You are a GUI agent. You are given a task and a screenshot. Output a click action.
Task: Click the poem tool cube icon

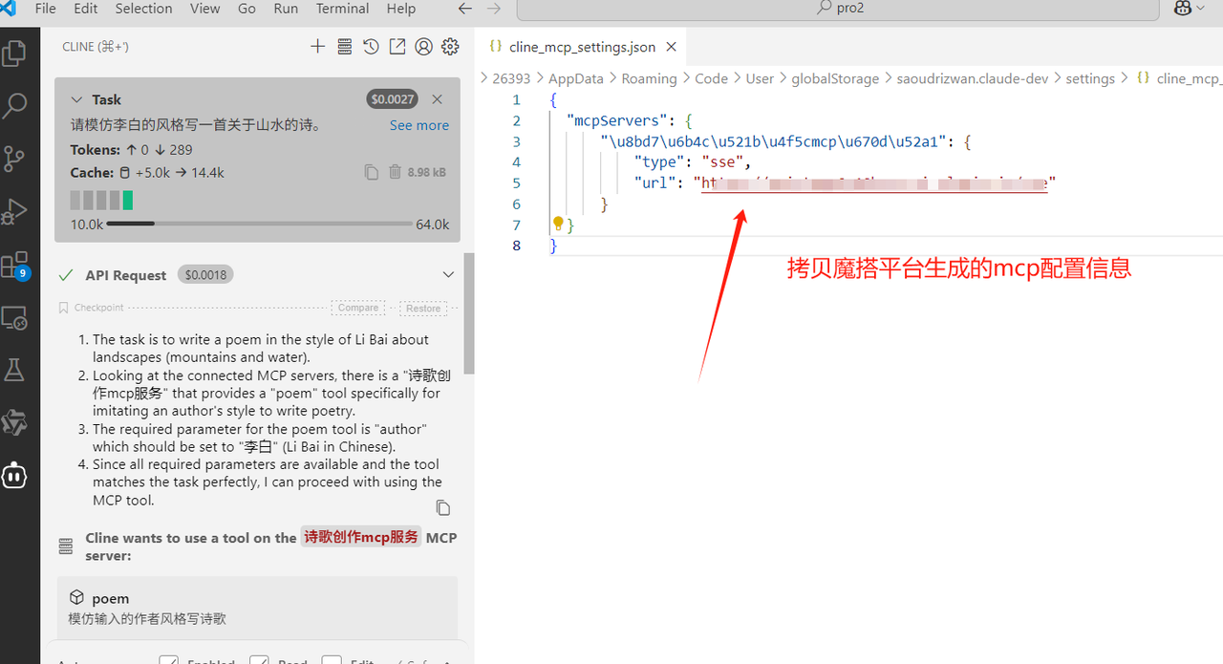tap(76, 598)
